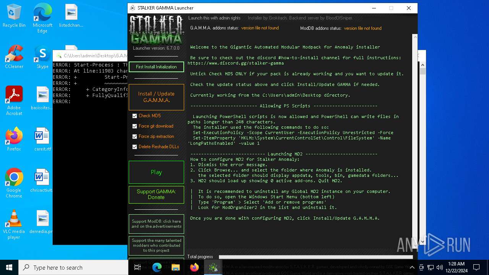Click ModDB addons 'version file not found'
This screenshot has width=489, height=275.
click(363, 28)
